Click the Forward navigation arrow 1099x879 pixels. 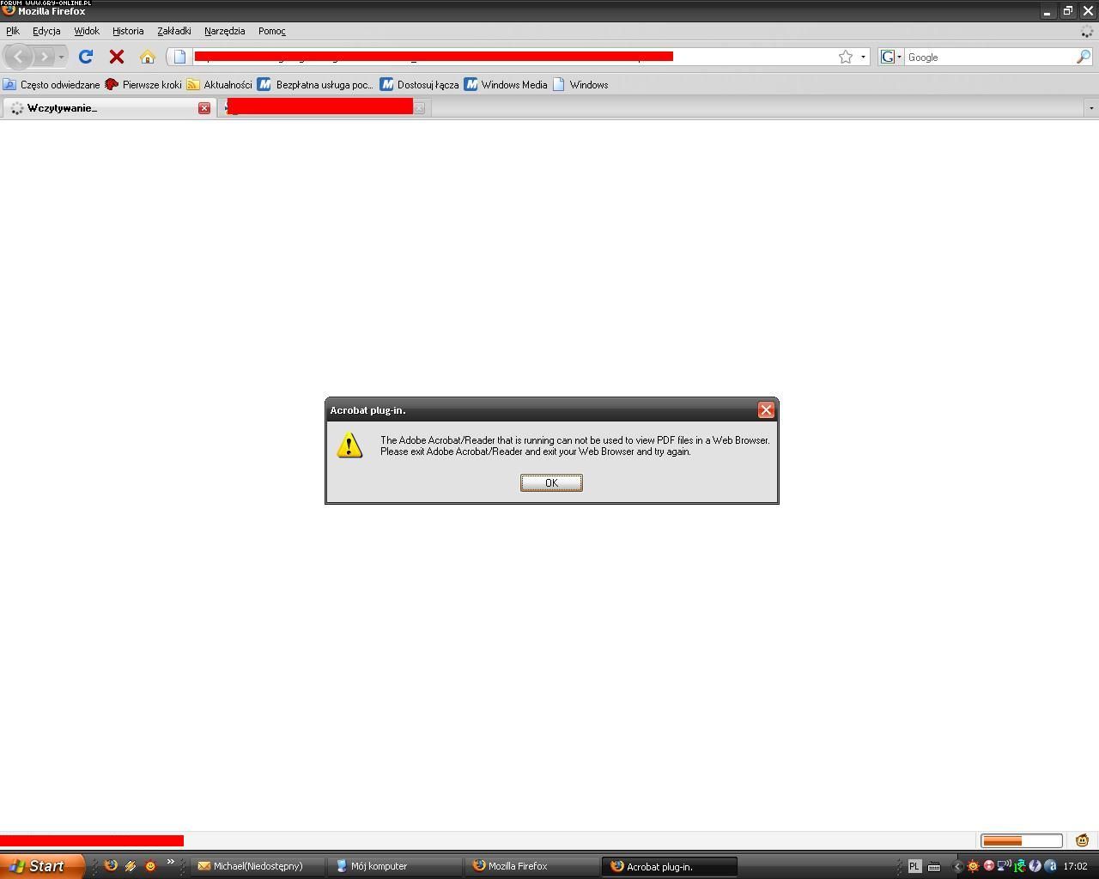point(45,57)
